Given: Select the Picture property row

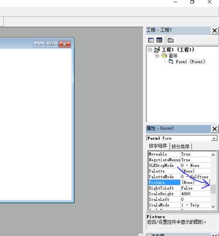Looking at the screenshot, I should tap(179, 182).
